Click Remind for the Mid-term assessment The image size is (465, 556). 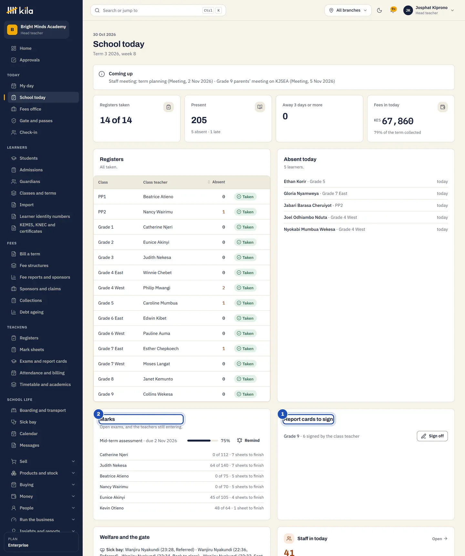click(x=248, y=441)
